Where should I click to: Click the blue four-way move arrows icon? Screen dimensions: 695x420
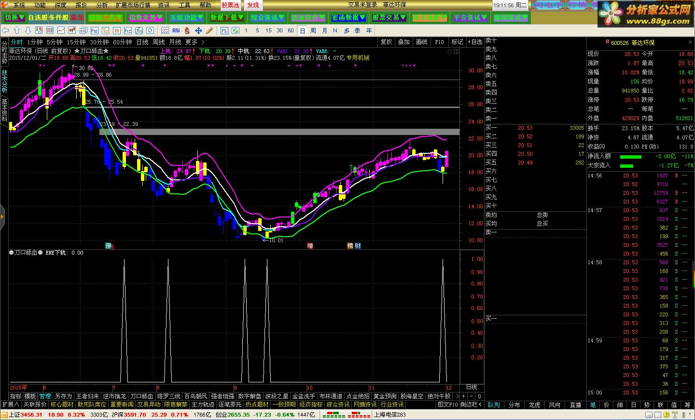click(198, 30)
